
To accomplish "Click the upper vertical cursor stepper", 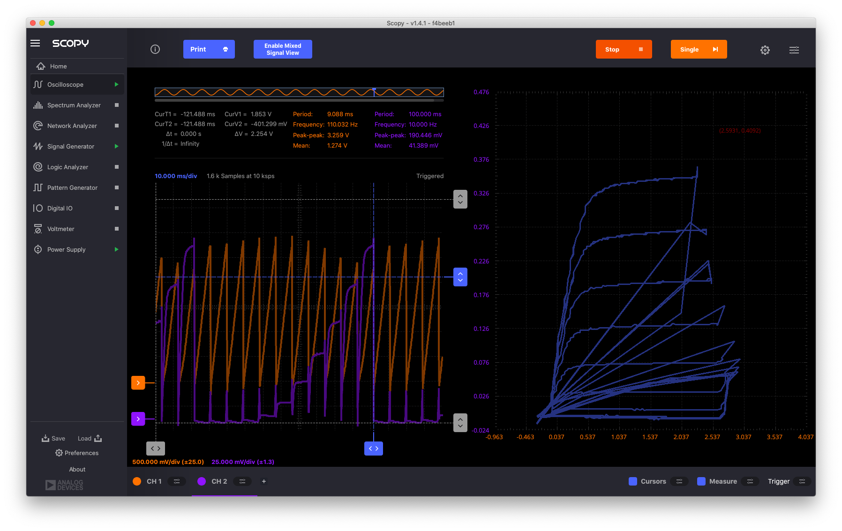I will (x=460, y=199).
